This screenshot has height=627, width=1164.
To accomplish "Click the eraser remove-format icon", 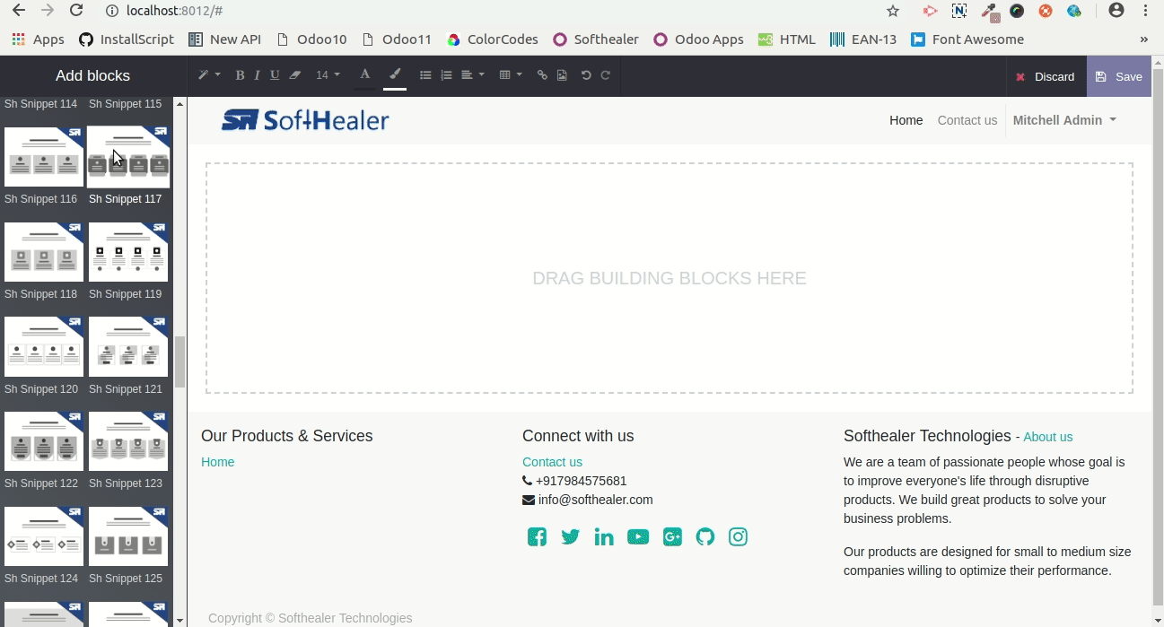I will point(294,75).
